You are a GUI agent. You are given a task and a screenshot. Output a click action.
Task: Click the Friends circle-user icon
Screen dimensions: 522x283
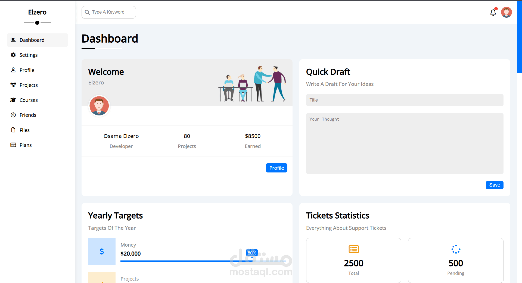pos(13,115)
